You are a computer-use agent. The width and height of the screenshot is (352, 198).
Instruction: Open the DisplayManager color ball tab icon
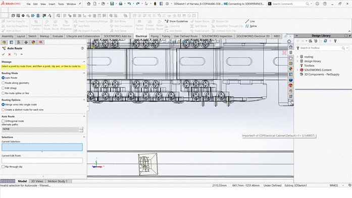(33, 42)
